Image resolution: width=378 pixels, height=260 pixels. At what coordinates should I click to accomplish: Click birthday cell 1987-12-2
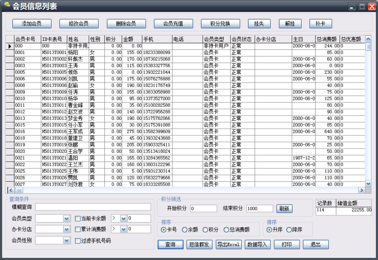click(304, 158)
